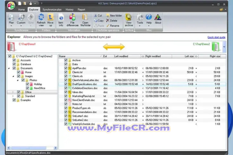Toggle checkbox for AprilPlan.doc

pyautogui.click(x=66, y=68)
